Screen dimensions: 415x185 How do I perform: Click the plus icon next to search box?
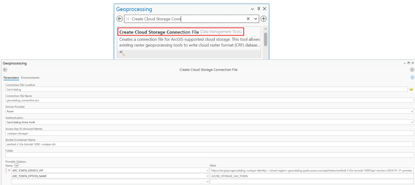point(264,19)
